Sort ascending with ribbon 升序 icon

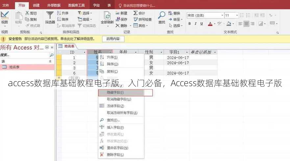(59, 13)
